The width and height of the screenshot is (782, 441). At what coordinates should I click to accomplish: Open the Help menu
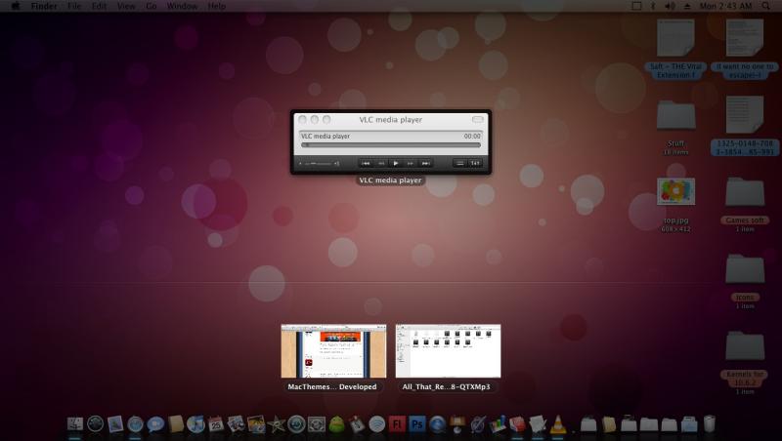click(x=216, y=6)
